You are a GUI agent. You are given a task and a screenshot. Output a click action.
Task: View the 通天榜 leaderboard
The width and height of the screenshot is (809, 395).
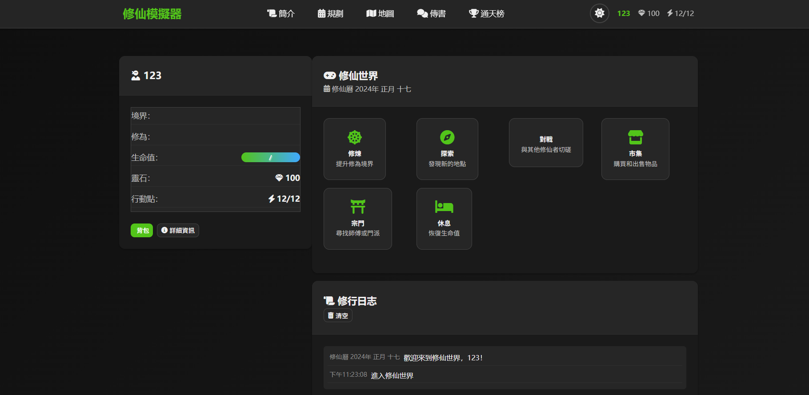point(486,14)
